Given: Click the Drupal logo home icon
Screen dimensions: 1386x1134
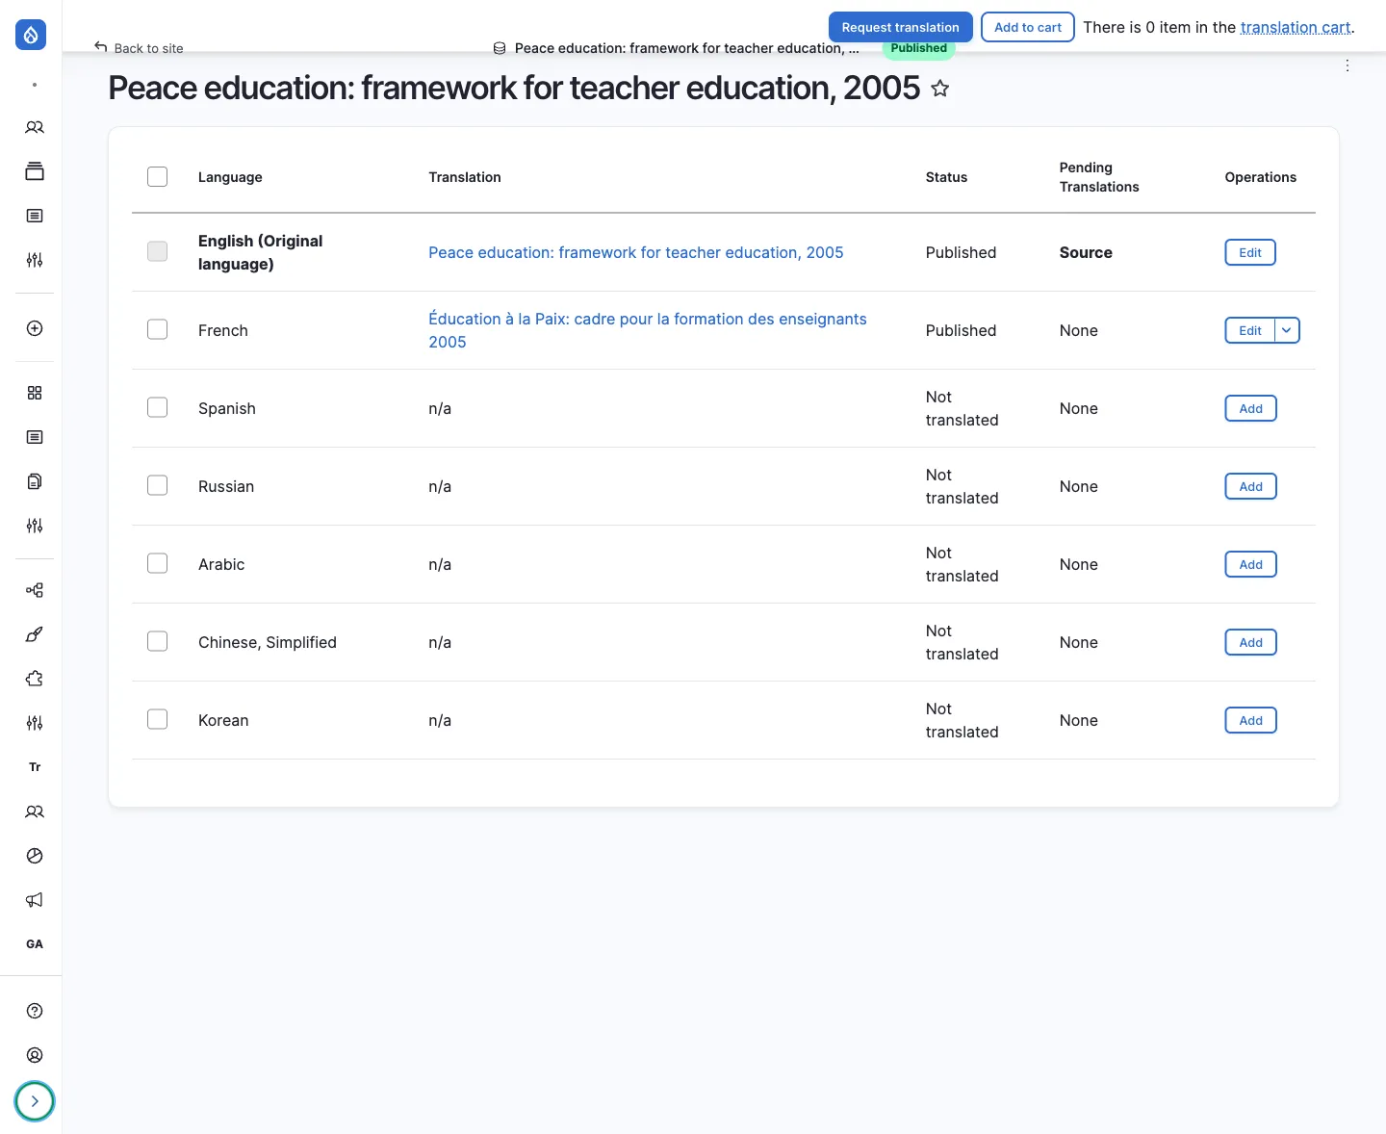Looking at the screenshot, I should [31, 35].
